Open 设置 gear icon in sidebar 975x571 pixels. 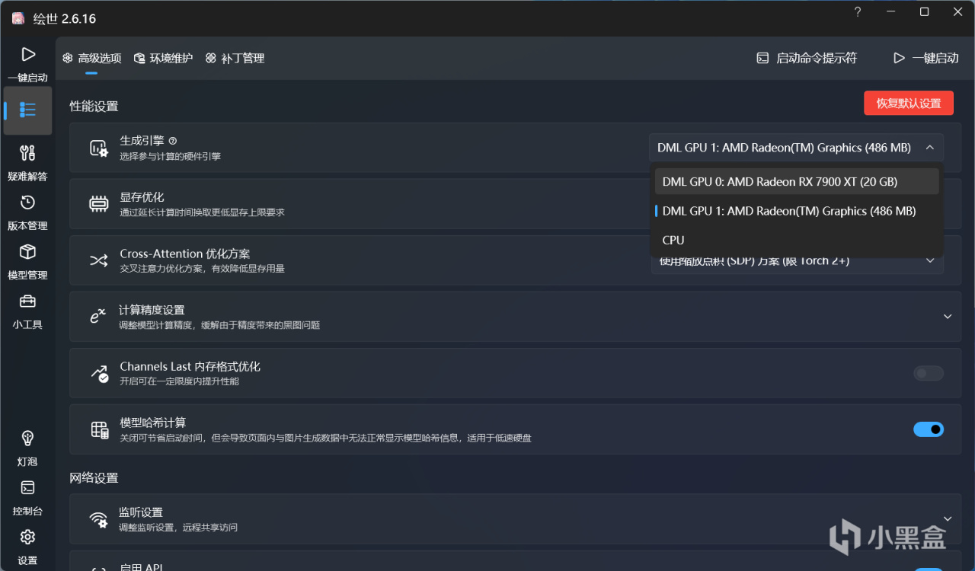(27, 538)
